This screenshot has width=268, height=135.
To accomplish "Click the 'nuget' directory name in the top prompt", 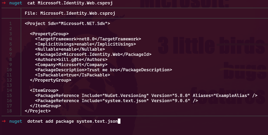I will click(16, 3).
